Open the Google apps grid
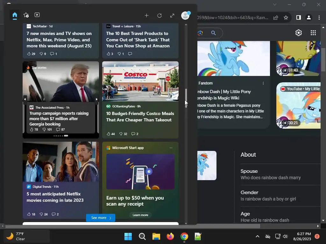 point(313,33)
